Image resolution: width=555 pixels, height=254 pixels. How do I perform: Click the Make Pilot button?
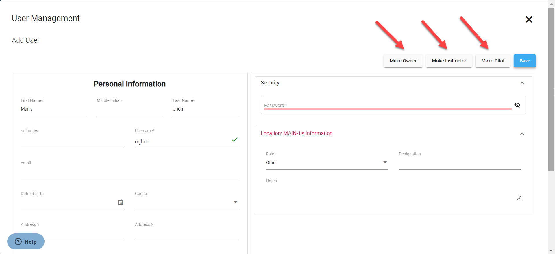click(493, 61)
